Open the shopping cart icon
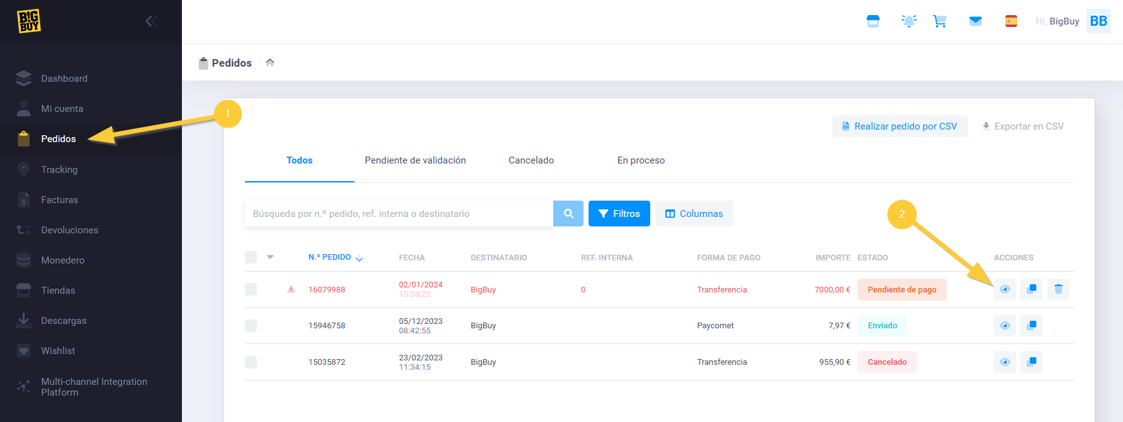Viewport: 1123px width, 422px height. tap(940, 21)
